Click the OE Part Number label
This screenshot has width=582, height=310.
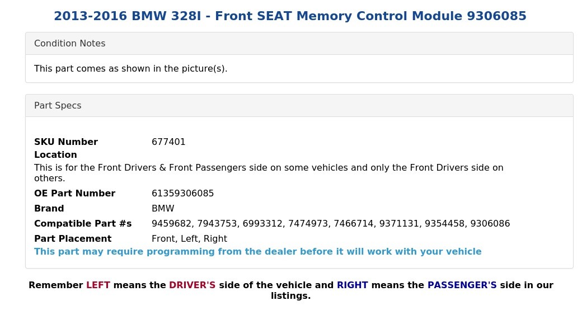click(74, 194)
